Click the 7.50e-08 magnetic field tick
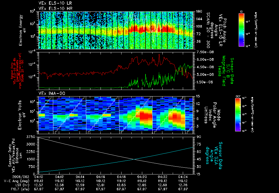This screenshot has width=279, height=193. pyautogui.click(x=205, y=52)
